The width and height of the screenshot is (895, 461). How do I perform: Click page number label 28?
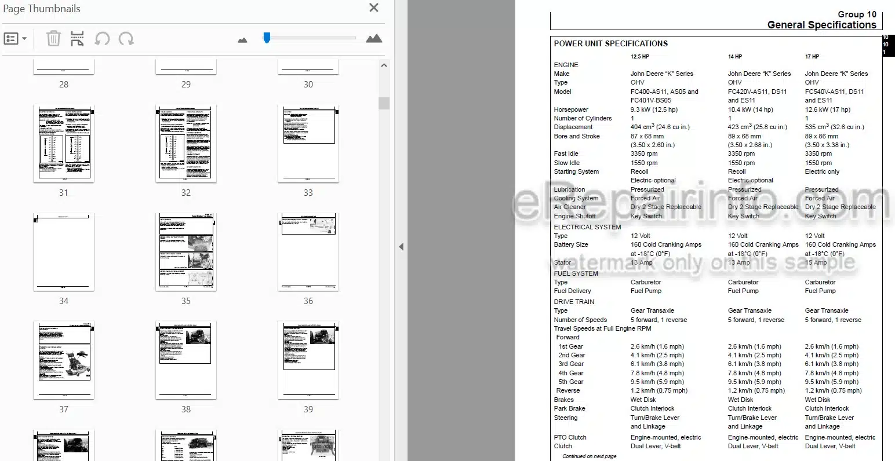(x=64, y=85)
